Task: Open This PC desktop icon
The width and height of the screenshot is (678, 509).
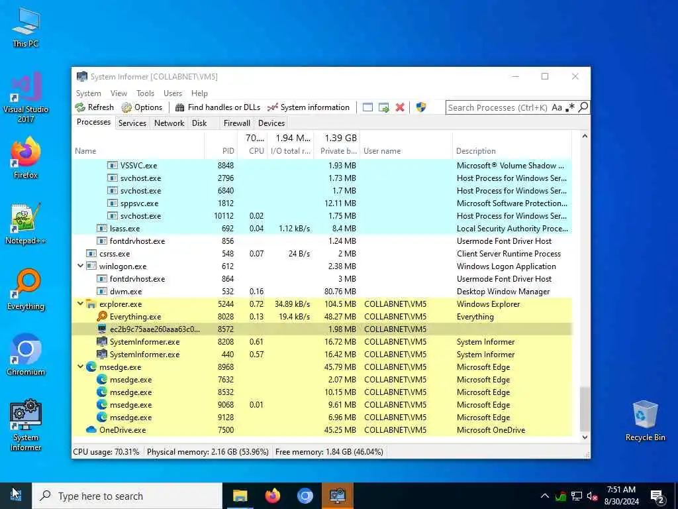Action: (x=26, y=27)
